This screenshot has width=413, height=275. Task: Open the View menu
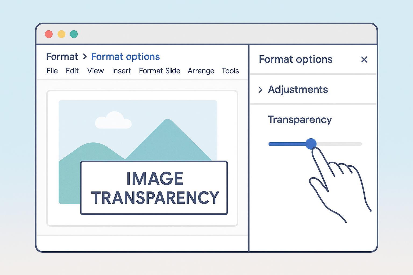click(x=95, y=71)
